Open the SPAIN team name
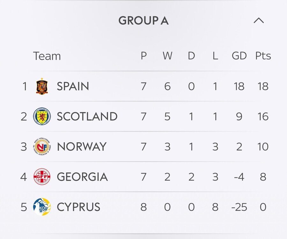Image resolution: width=287 pixels, height=239 pixels. pyautogui.click(x=73, y=86)
